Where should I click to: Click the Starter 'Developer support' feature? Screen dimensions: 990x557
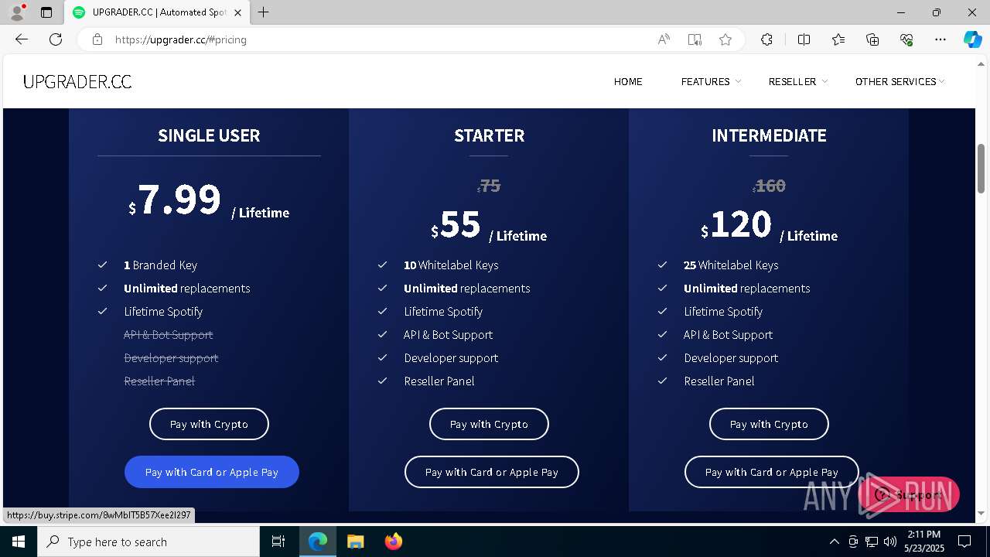pos(451,357)
